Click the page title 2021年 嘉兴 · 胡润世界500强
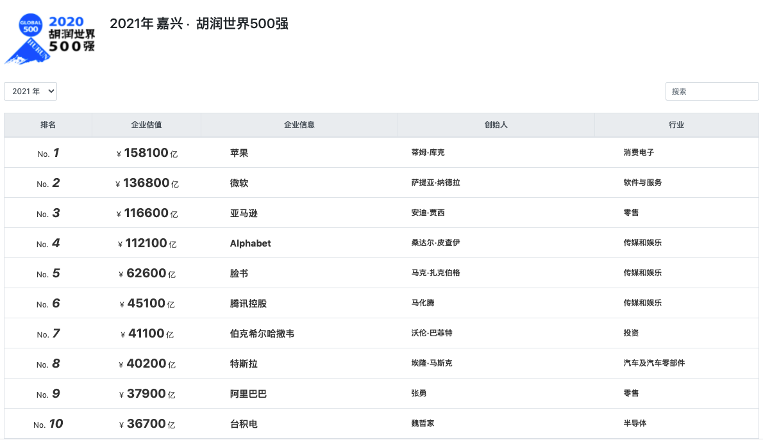Viewport: 763px width, 440px height. pyautogui.click(x=199, y=23)
